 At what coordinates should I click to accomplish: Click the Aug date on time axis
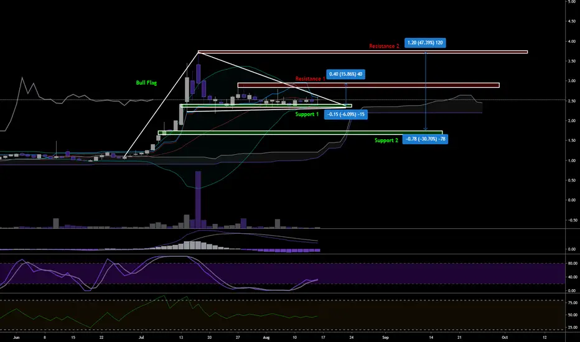tap(266, 337)
